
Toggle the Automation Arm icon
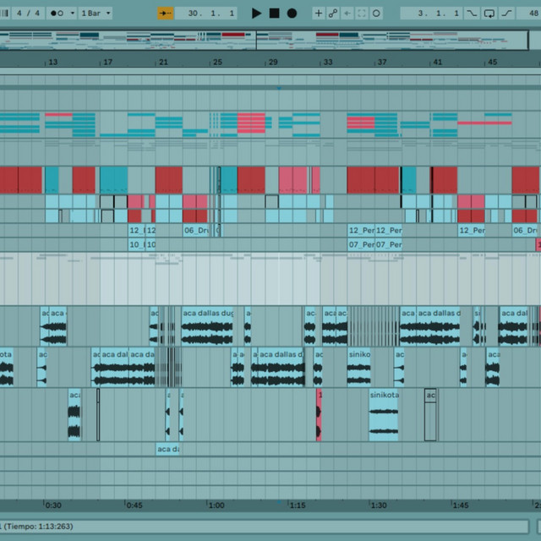(333, 14)
